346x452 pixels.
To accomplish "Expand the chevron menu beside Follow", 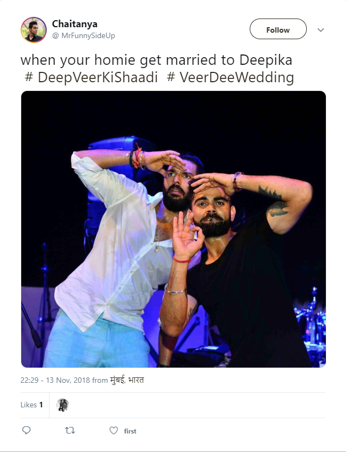I will (x=320, y=30).
